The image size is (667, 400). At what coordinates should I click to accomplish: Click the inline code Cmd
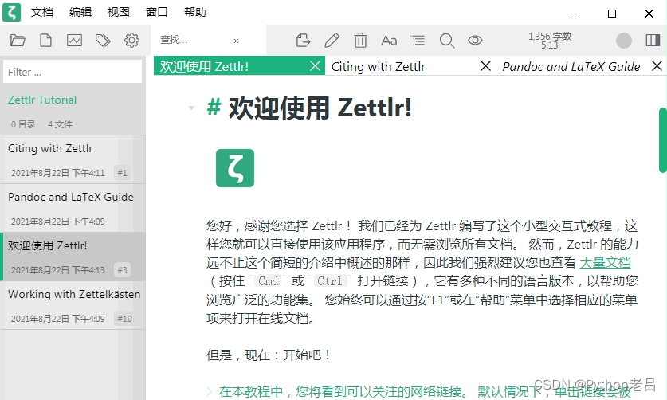pyautogui.click(x=268, y=281)
